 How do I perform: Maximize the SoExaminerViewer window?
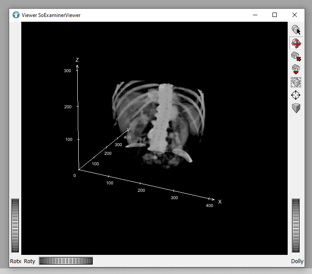point(275,15)
